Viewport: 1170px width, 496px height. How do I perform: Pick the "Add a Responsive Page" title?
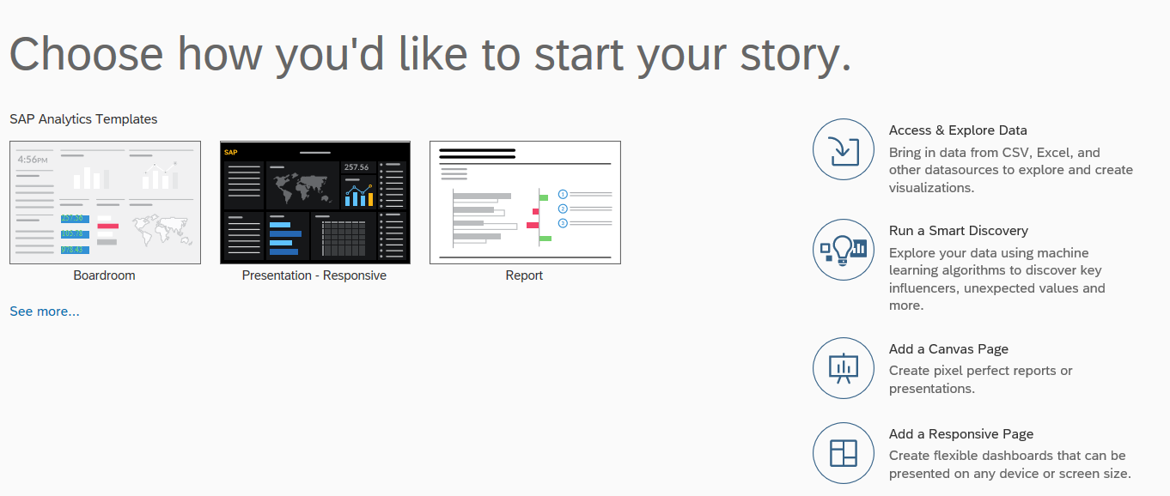[x=960, y=434]
